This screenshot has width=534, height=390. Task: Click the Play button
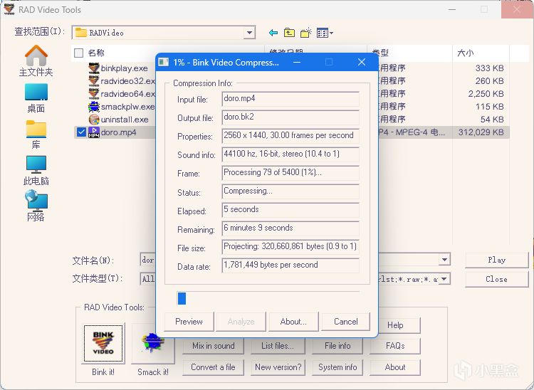pos(496,260)
